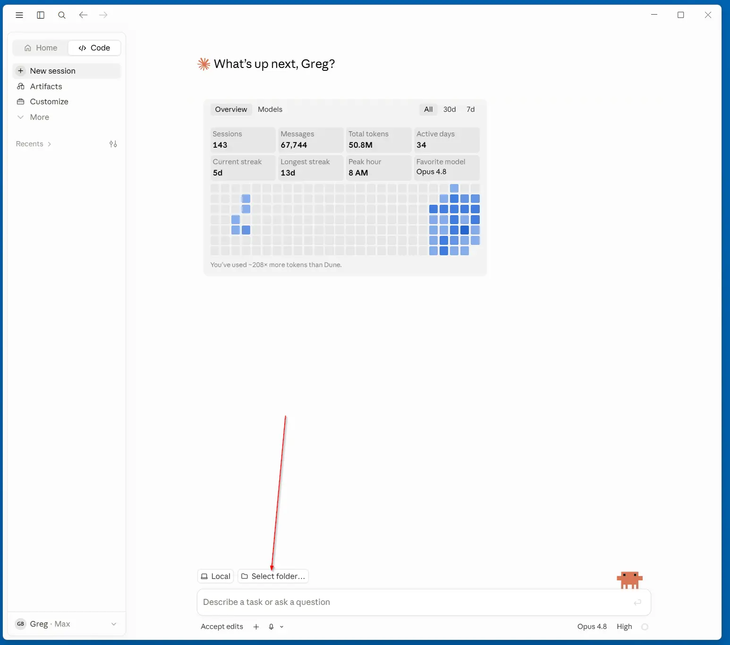Maximize the application window
The height and width of the screenshot is (645, 730).
tap(681, 15)
